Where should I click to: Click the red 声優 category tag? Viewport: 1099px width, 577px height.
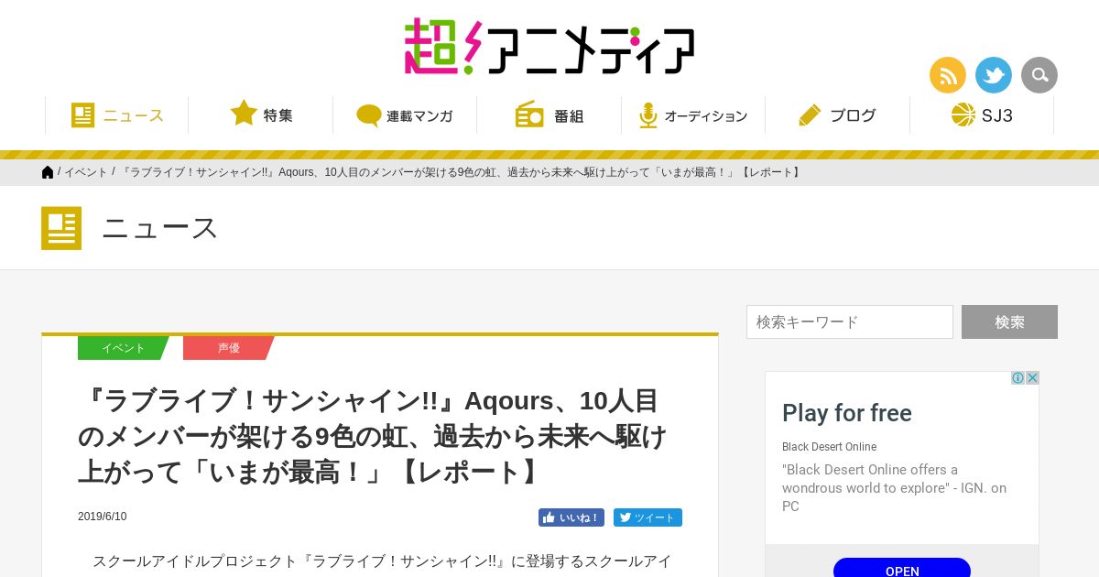[x=229, y=348]
